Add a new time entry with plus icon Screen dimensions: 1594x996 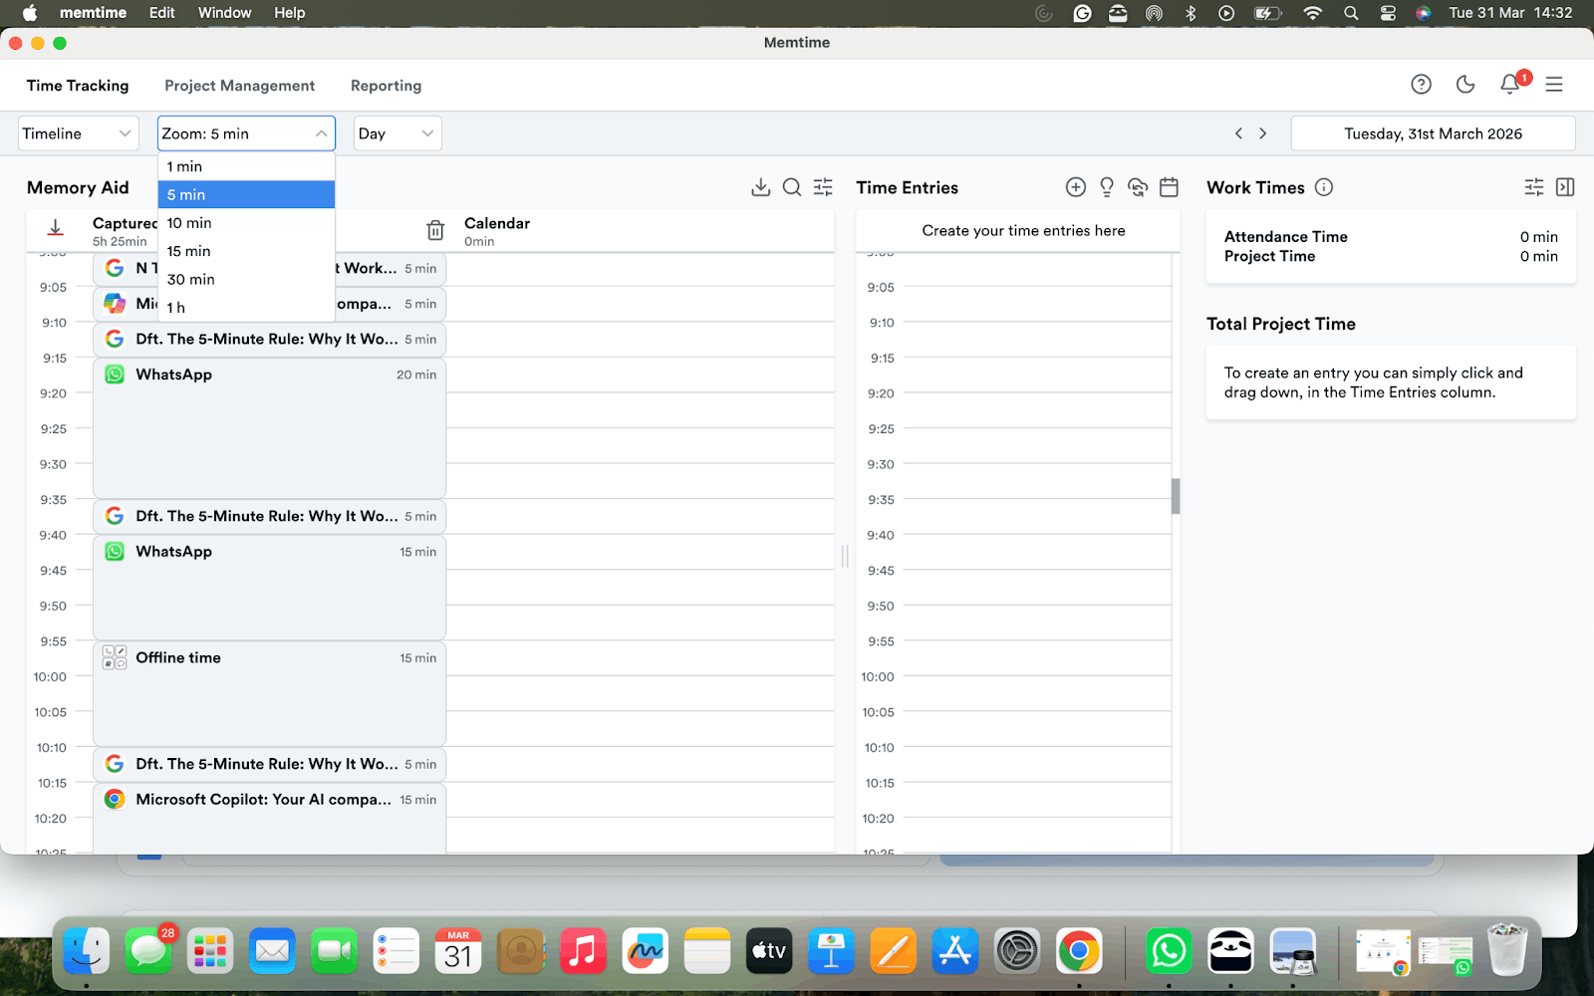click(x=1075, y=186)
